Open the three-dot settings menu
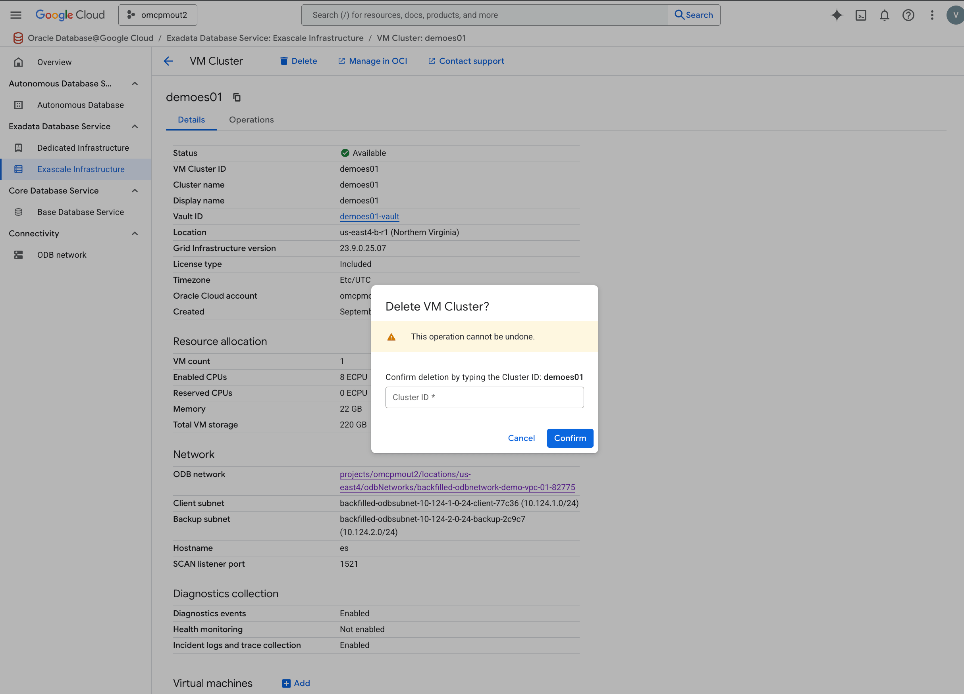Screen dimensions: 964x694 click(x=932, y=15)
